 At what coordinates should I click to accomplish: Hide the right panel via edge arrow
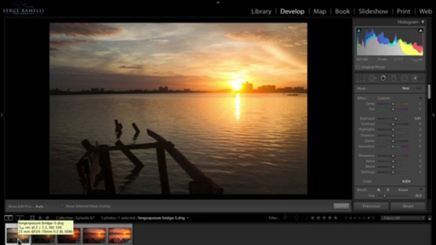tap(434, 115)
